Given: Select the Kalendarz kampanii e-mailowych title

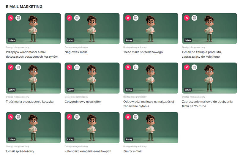Looking at the screenshot, I should tap(88, 151).
